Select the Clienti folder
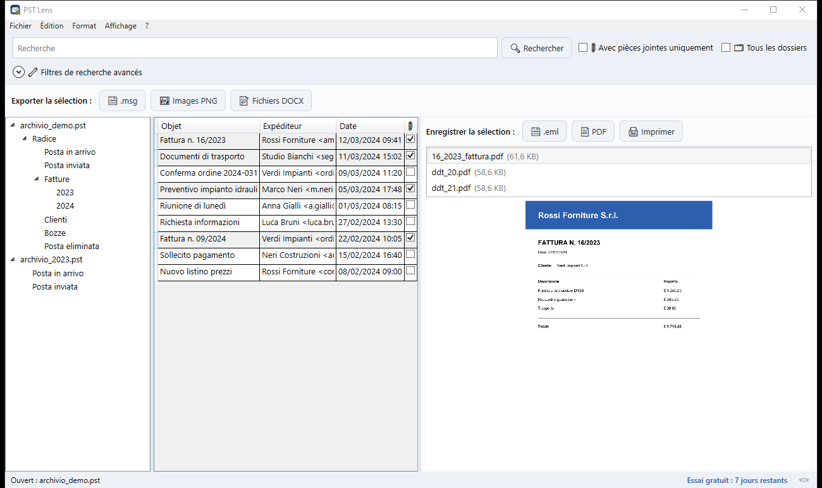 click(56, 219)
